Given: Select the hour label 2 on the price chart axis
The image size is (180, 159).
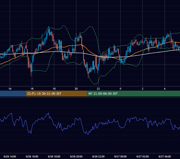Looking at the screenshot, I should pos(143,89).
